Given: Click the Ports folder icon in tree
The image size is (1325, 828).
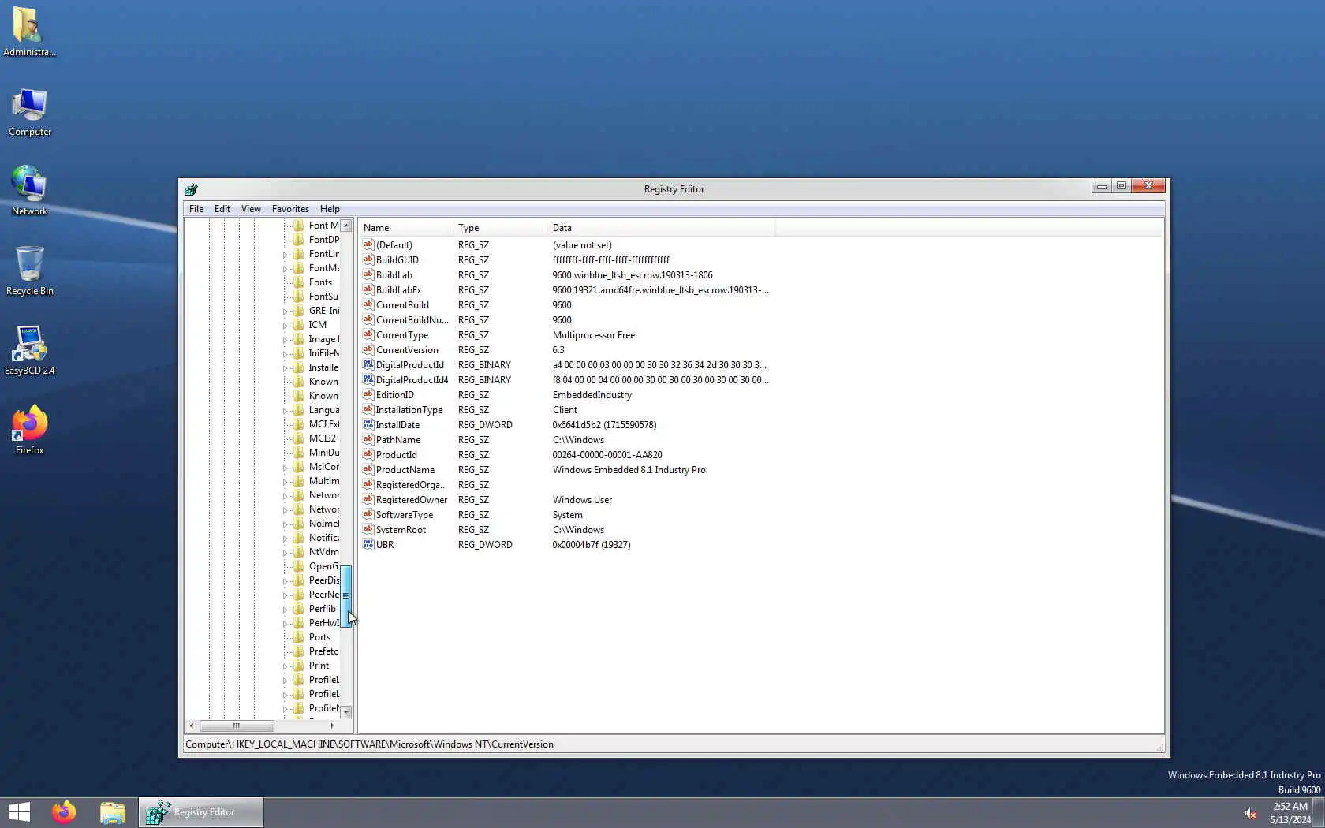Looking at the screenshot, I should (x=298, y=637).
